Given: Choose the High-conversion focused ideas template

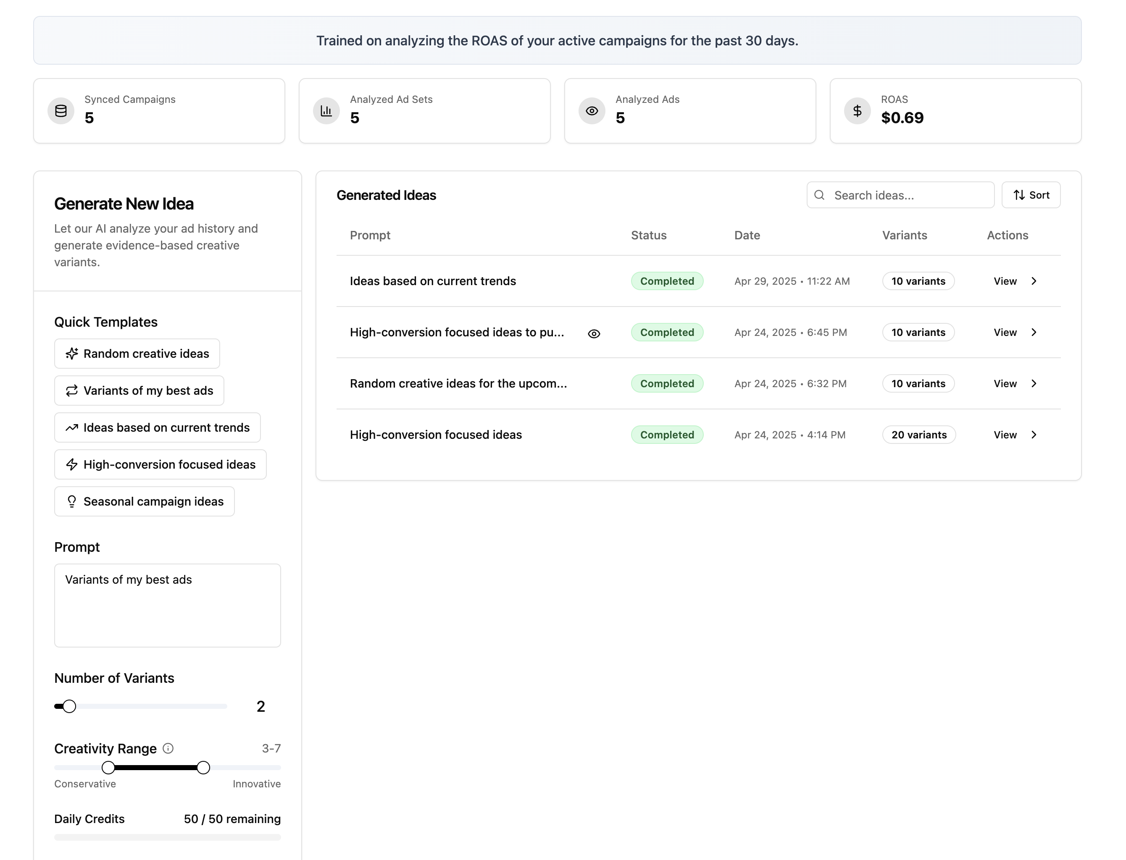Looking at the screenshot, I should pos(160,464).
